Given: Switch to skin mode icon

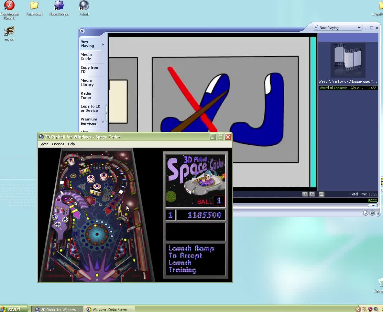Looking at the screenshot, I should pyautogui.click(x=373, y=213).
